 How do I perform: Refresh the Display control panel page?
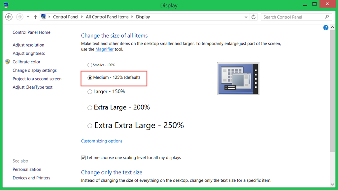pyautogui.click(x=253, y=17)
